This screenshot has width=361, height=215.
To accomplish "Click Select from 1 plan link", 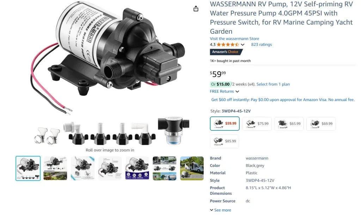I will 273,84.
